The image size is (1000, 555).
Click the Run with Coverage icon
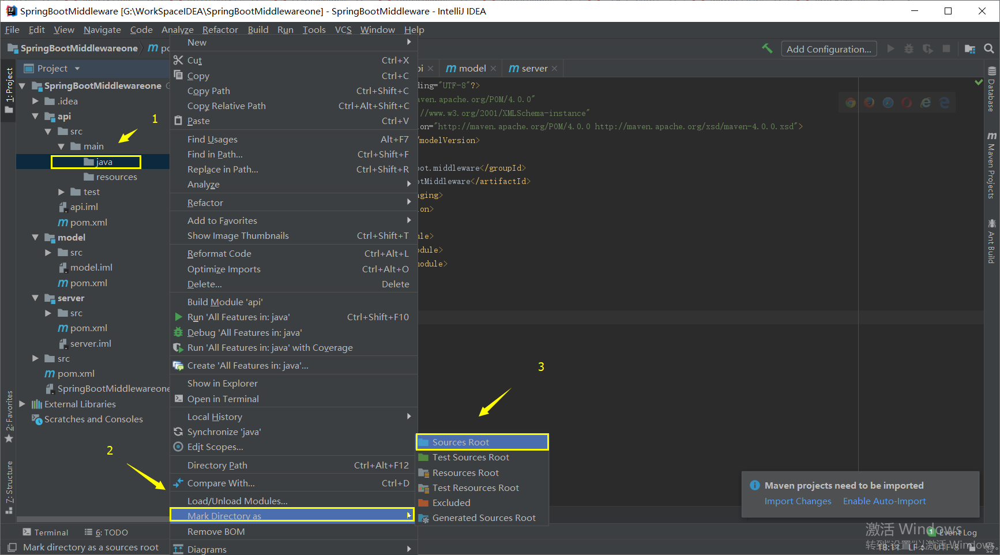[928, 48]
